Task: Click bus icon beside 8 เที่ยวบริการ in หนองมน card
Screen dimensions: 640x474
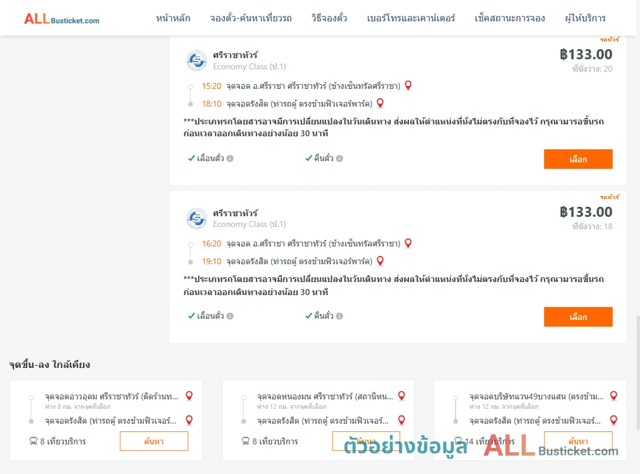Action: pyautogui.click(x=246, y=441)
